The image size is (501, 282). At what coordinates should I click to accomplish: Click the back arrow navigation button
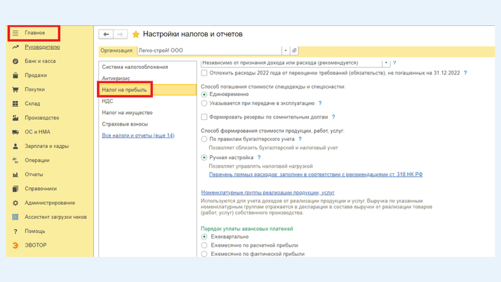[x=106, y=34]
